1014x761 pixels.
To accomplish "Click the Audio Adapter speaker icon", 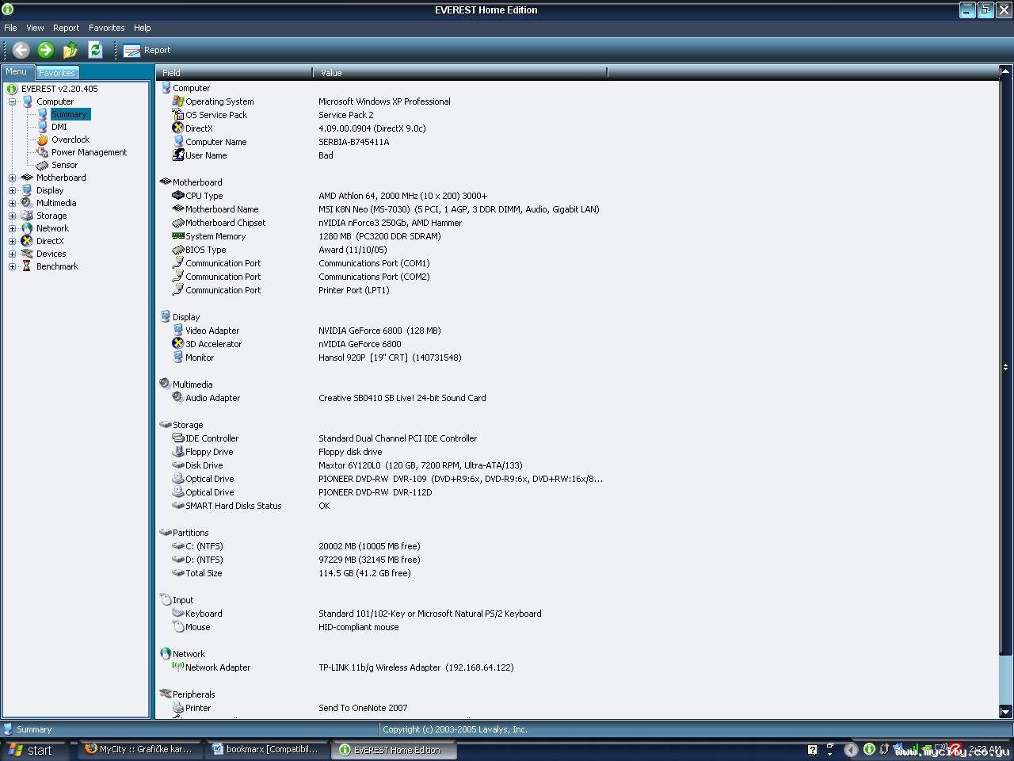I will point(178,397).
